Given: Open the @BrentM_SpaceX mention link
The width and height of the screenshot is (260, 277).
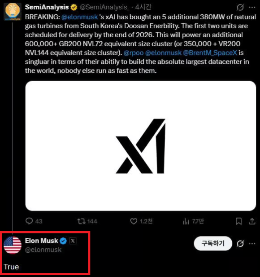Looking at the screenshot, I should pos(210,53).
